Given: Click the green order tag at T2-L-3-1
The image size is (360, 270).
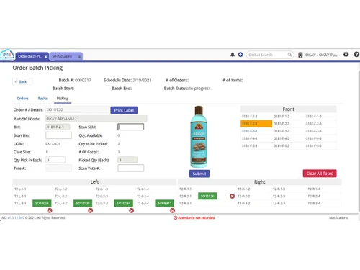Looking at the screenshot, I should [x=42, y=203].
